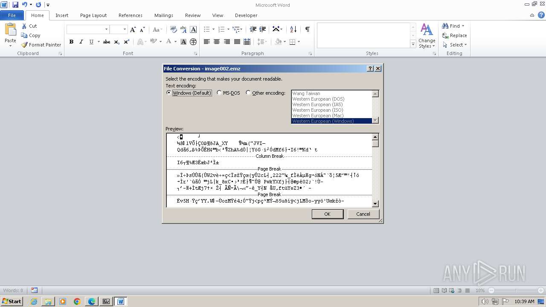Apply Subscript formatting
The width and height of the screenshot is (546, 307).
point(117,42)
